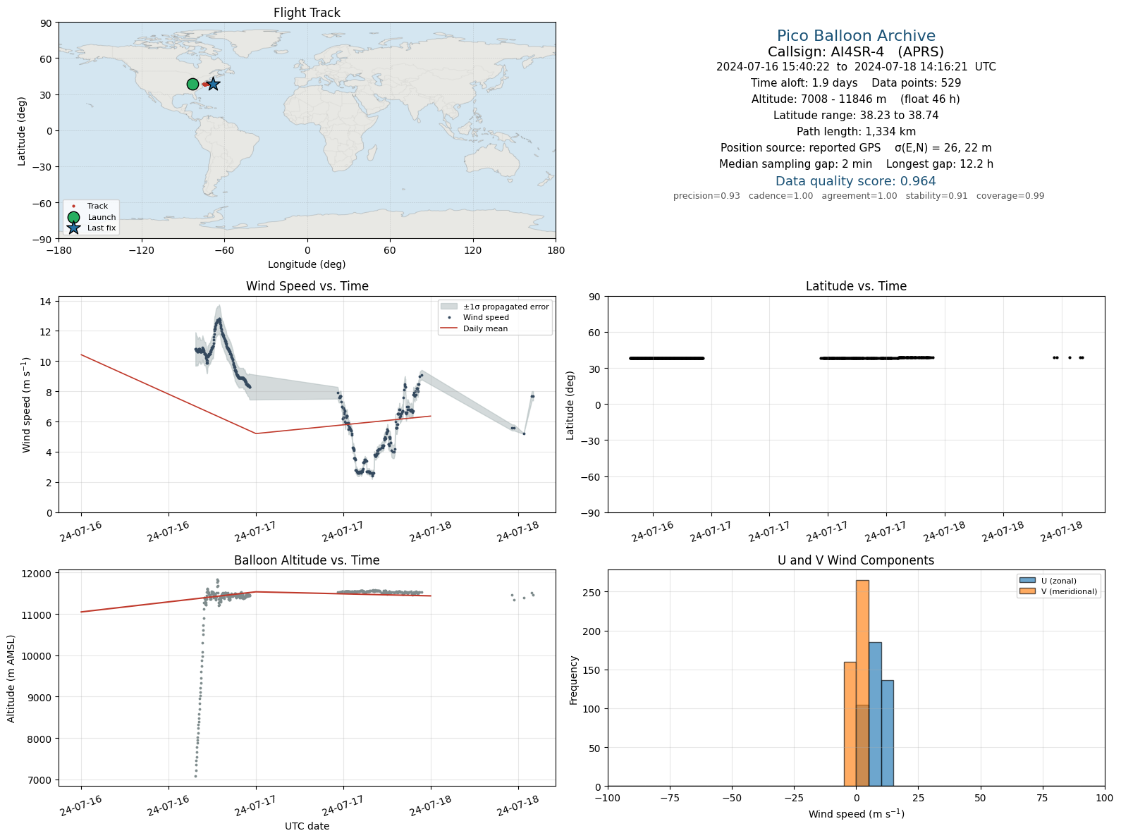Click the Frequency axis label

point(573,680)
